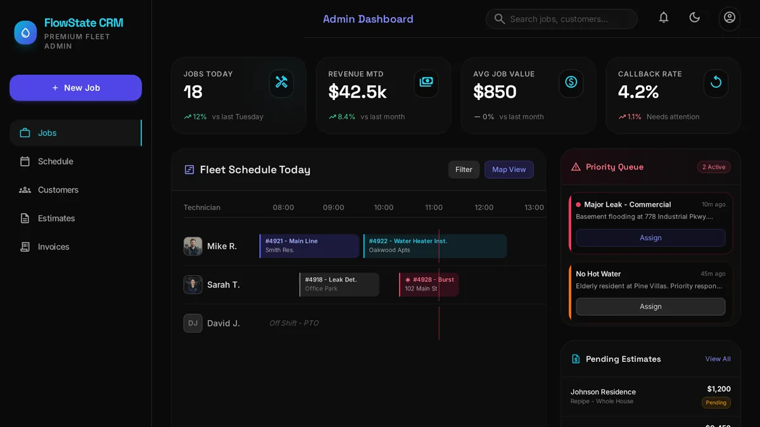Screen dimensions: 760x427
Task: Open Estimates in the sidebar
Action: (x=75, y=218)
